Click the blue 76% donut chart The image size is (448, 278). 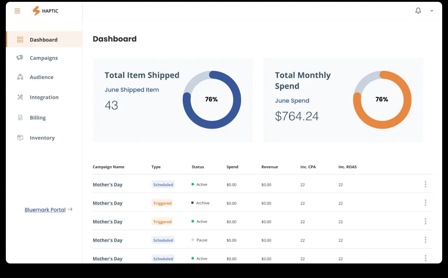click(212, 100)
